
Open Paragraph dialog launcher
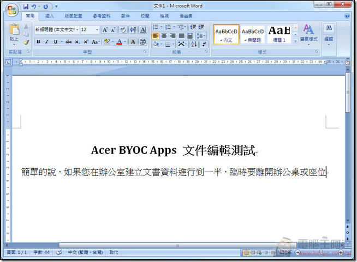[x=206, y=52]
